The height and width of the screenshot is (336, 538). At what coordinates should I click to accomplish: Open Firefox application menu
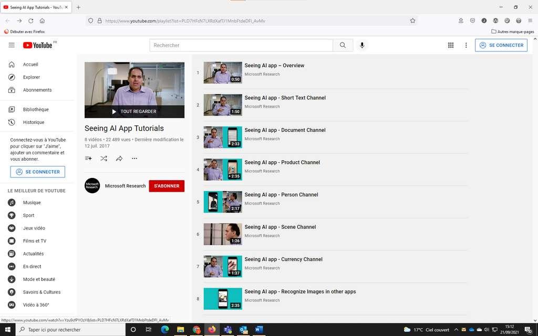pyautogui.click(x=530, y=20)
